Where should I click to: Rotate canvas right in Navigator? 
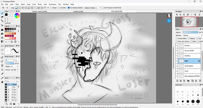click(x=195, y=15)
